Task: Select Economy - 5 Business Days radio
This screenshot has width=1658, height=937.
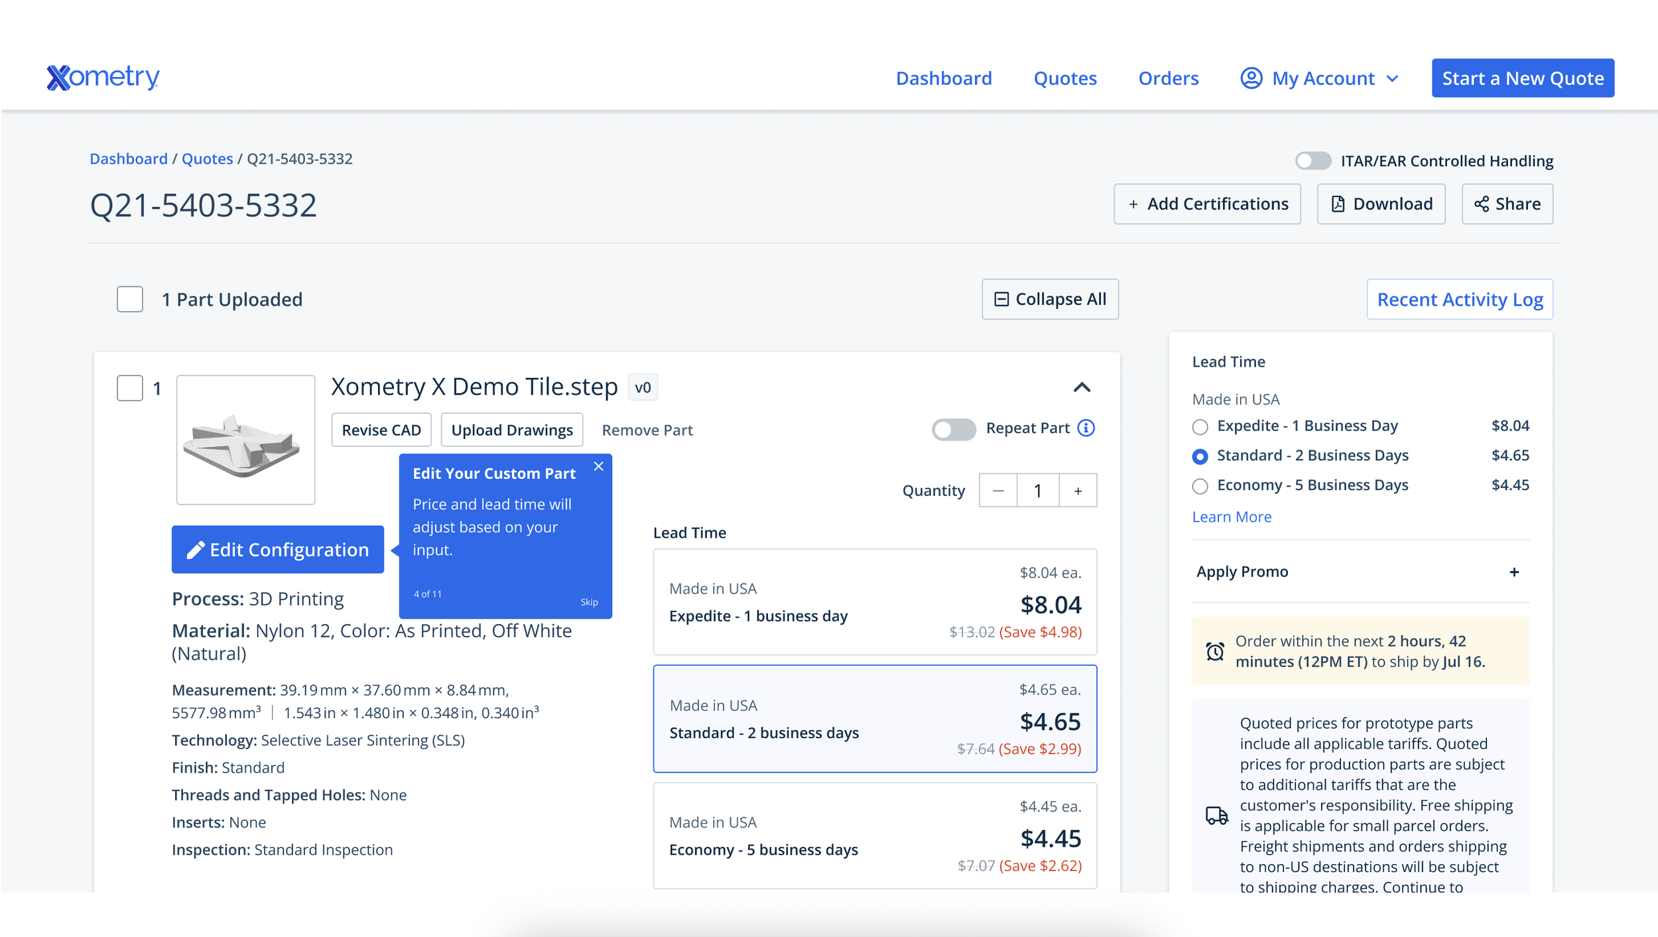Action: point(1200,486)
